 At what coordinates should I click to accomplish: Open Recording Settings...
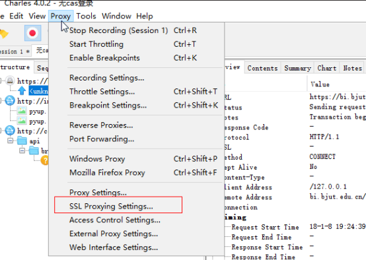point(136,78)
